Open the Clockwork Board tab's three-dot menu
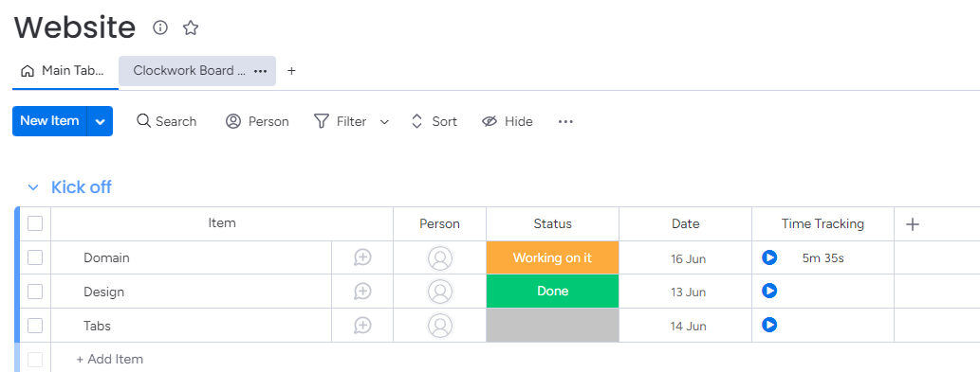This screenshot has width=980, height=372. (x=261, y=71)
